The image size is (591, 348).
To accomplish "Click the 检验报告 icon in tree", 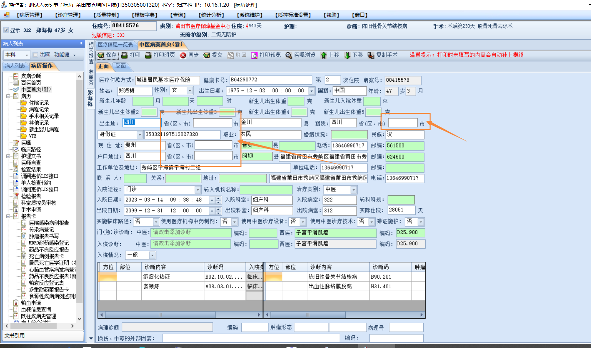I will coord(16,196).
